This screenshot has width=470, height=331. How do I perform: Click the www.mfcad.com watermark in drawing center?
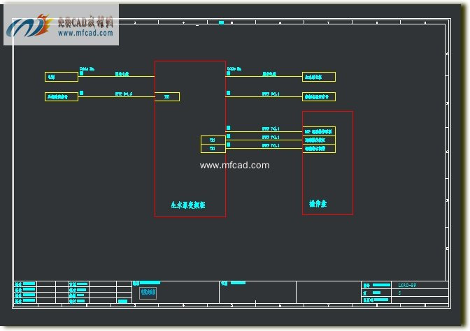click(234, 165)
